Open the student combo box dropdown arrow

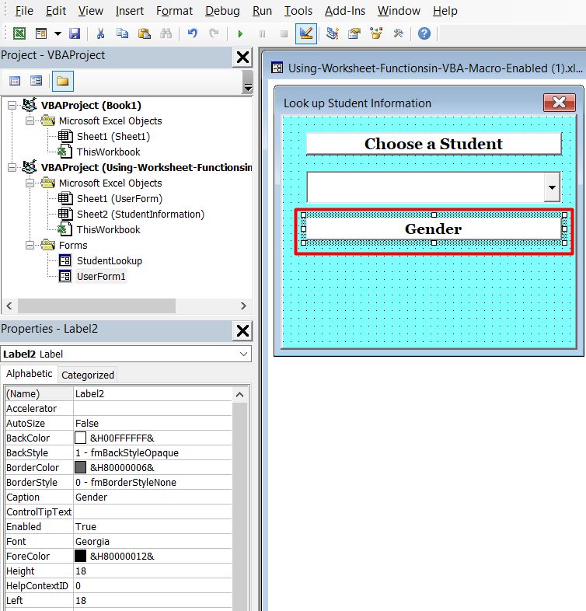tap(552, 187)
